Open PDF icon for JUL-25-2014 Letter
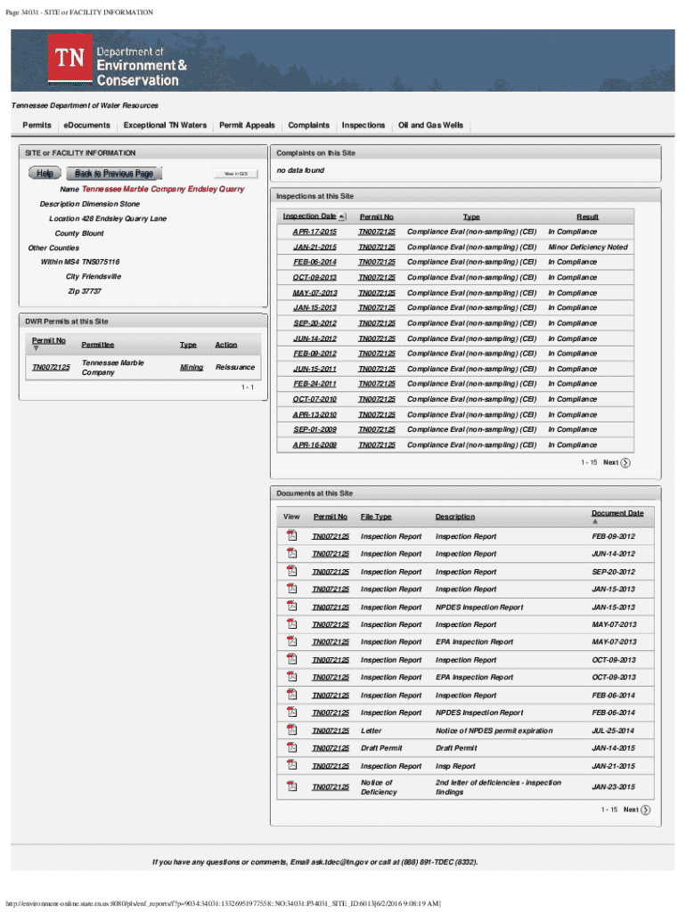Screen dimensions: 686x912 290,730
